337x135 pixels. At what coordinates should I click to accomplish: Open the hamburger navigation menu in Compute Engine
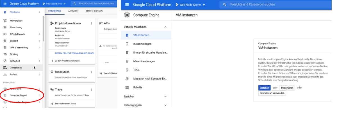click(127, 5)
